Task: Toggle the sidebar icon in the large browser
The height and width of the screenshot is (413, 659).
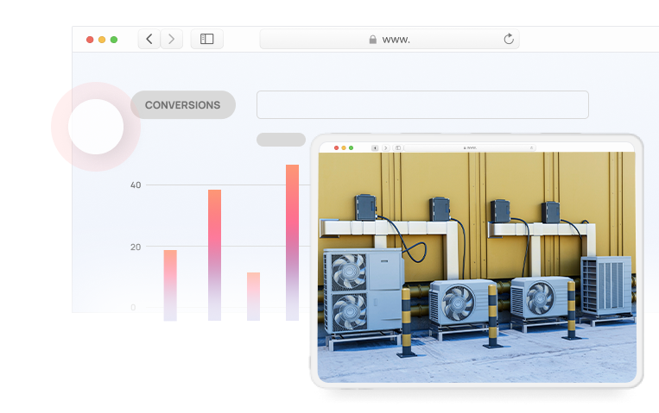Action: (x=207, y=39)
